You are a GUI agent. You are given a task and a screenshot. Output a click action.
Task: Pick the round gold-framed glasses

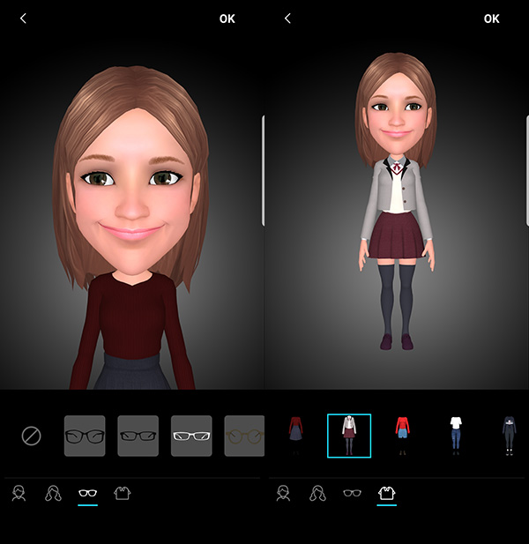[x=244, y=436]
